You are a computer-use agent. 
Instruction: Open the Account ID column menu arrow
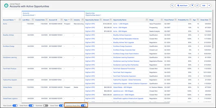62,20
